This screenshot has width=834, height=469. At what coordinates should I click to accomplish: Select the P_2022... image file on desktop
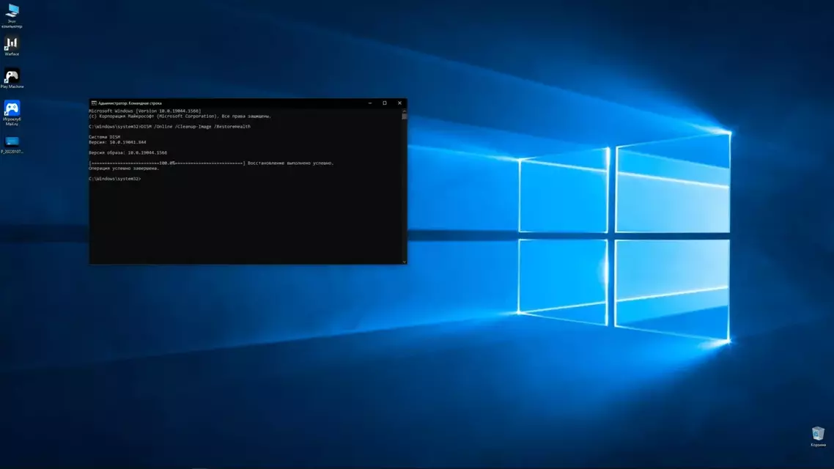point(12,144)
